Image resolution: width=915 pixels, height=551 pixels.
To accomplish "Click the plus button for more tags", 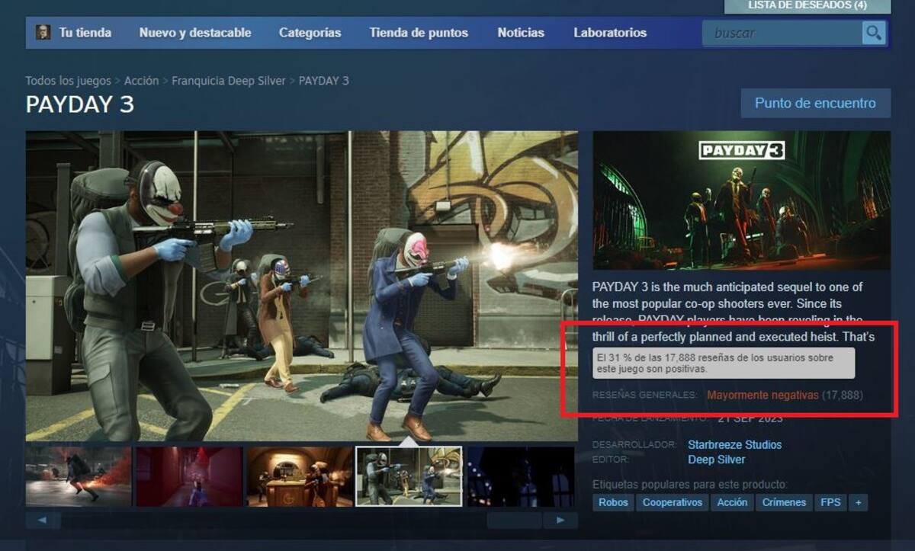I will click(859, 502).
